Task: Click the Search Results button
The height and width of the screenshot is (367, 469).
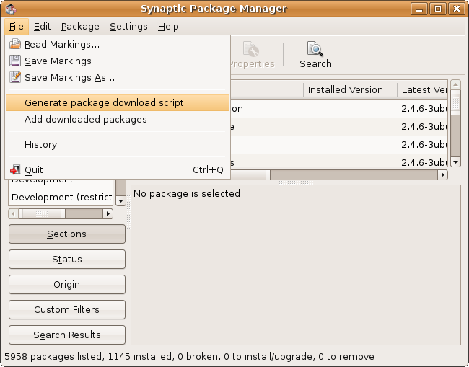Action: coord(67,335)
